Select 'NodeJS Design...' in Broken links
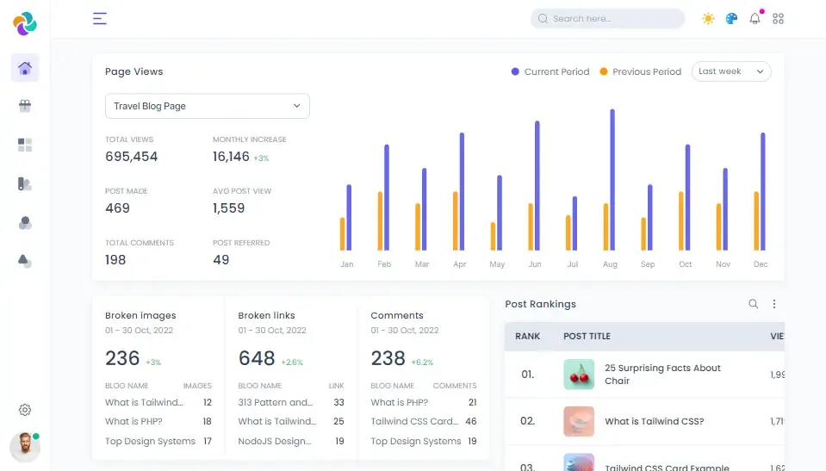 274,441
